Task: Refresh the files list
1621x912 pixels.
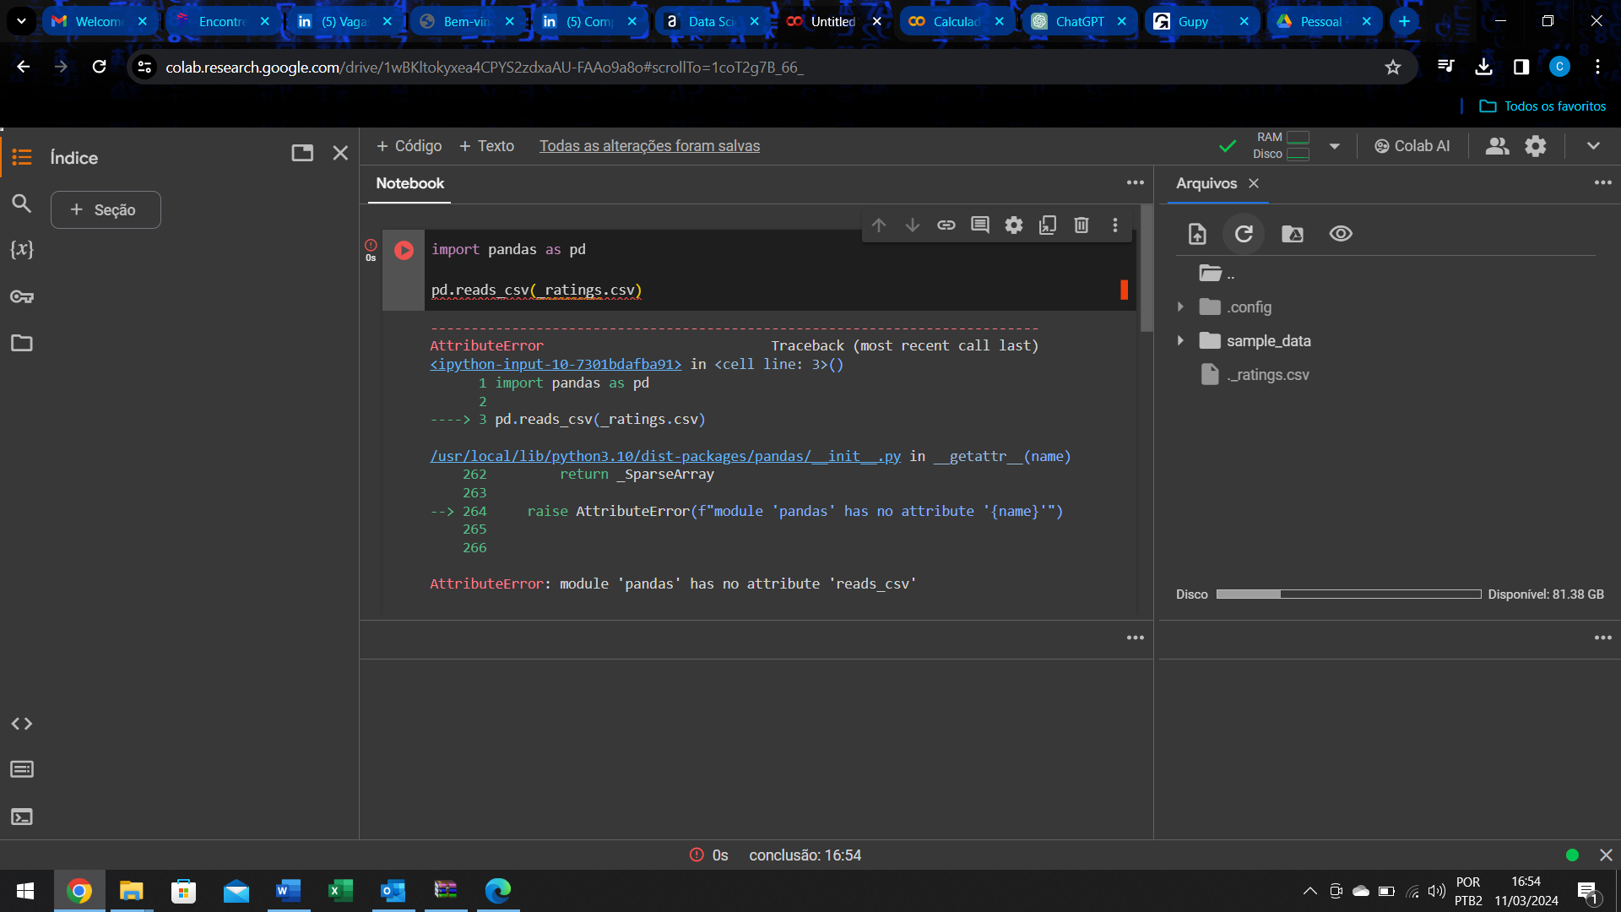Action: click(1244, 234)
